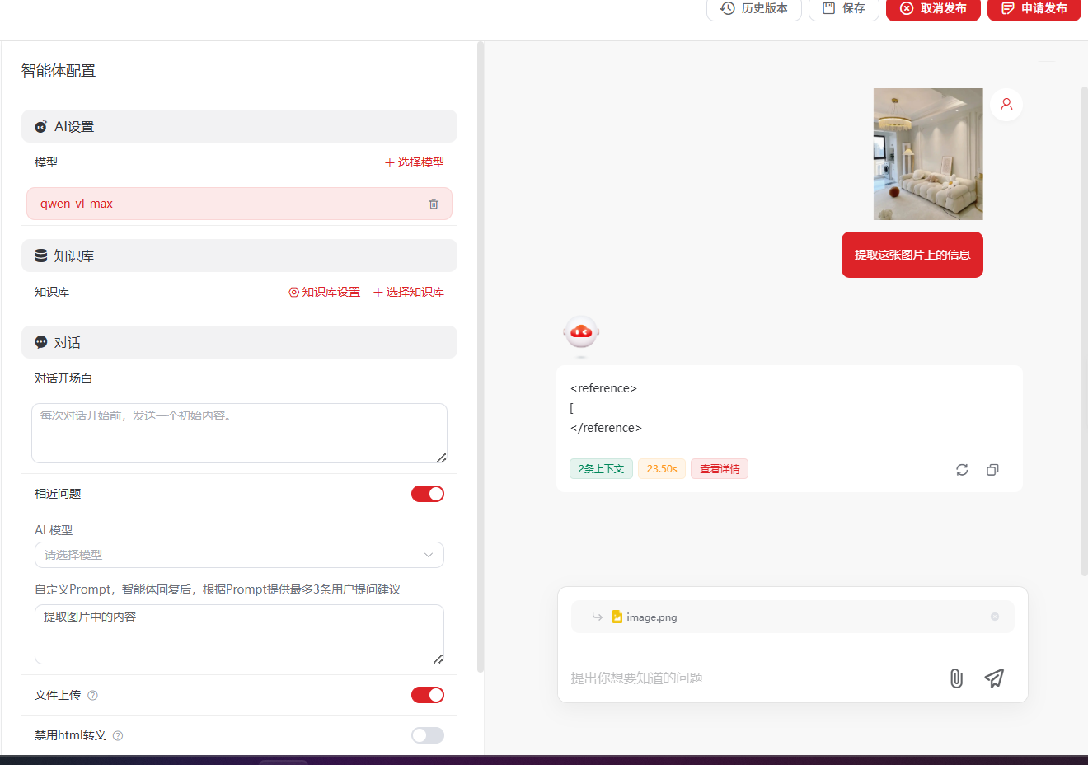Select the qwen-vl-max model entry
Screen dimensions: 1088x765
[x=239, y=204]
